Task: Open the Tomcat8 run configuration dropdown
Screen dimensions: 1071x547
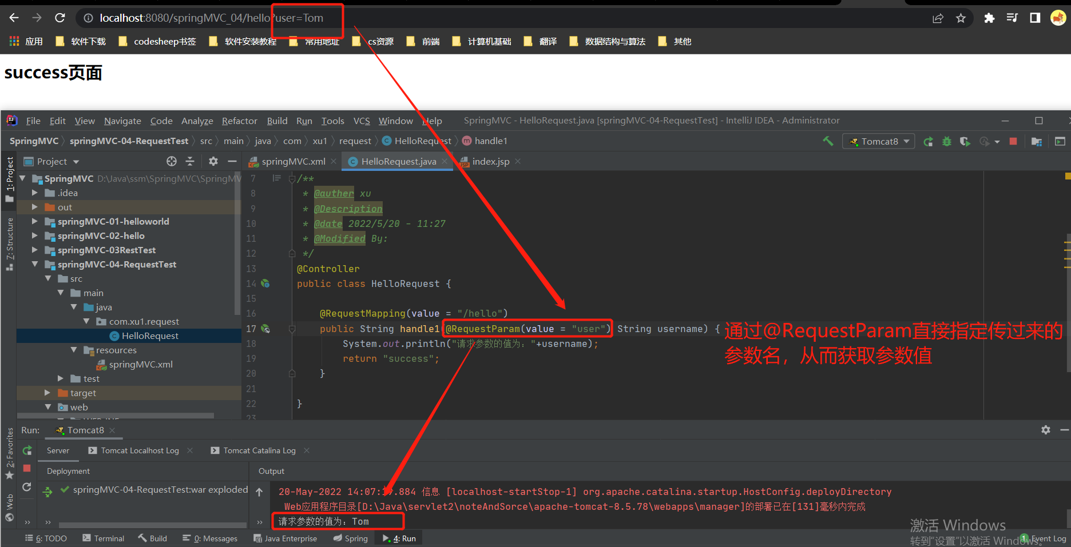Action: [x=879, y=141]
